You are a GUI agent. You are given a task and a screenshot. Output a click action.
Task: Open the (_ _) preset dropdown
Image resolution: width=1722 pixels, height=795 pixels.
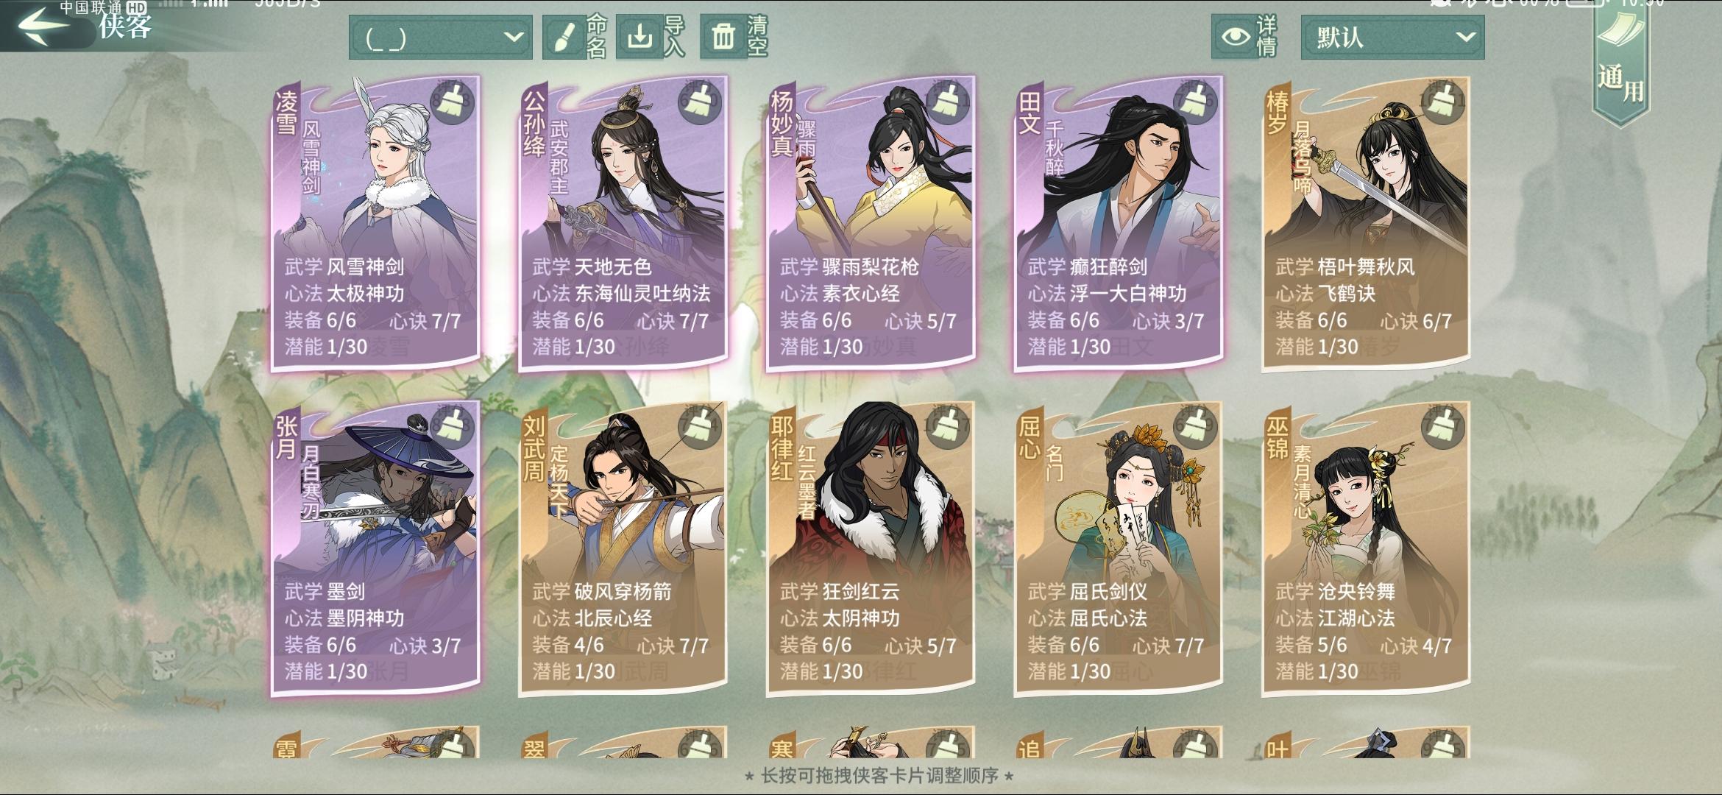tap(440, 38)
